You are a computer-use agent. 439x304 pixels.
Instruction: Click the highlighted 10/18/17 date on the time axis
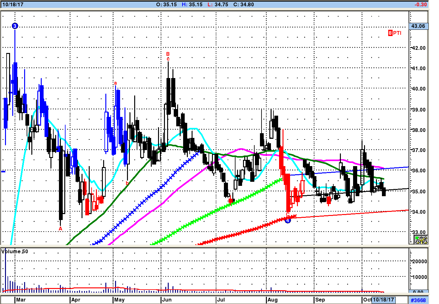[x=383, y=300]
